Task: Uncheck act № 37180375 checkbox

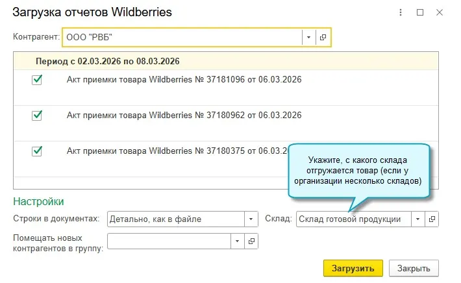Action: point(37,151)
